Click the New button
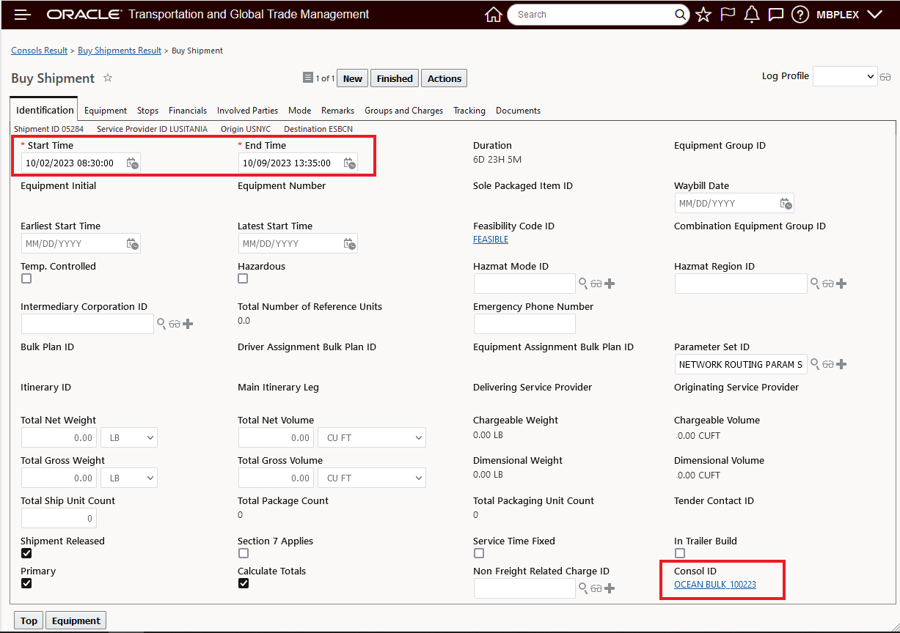900x633 pixels. pyautogui.click(x=353, y=78)
